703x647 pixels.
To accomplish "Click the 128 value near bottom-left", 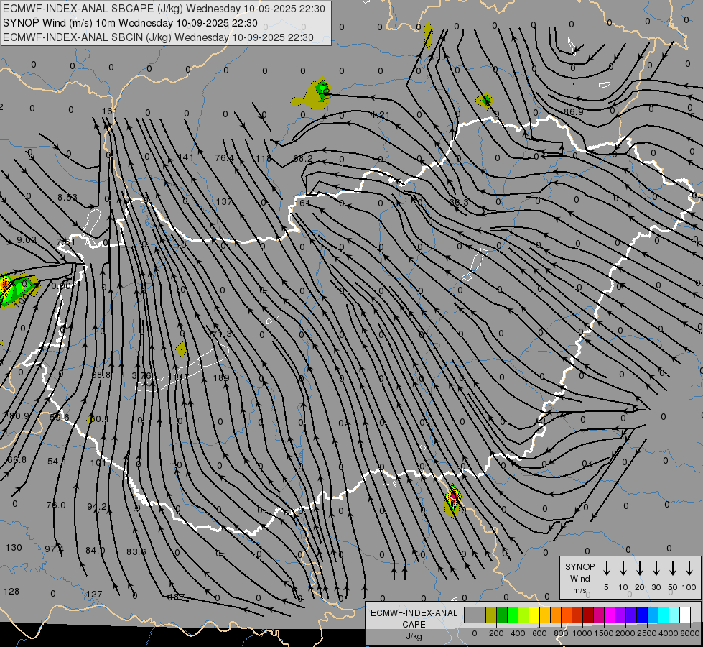I will click(11, 592).
